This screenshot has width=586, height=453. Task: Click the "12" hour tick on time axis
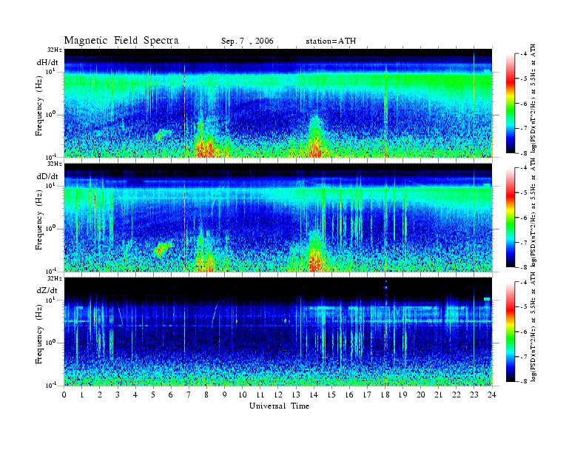[278, 395]
